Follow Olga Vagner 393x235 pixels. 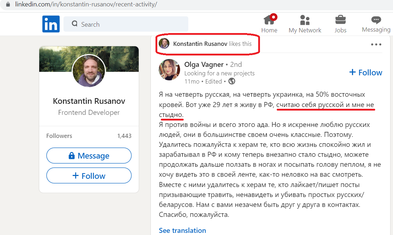click(366, 73)
